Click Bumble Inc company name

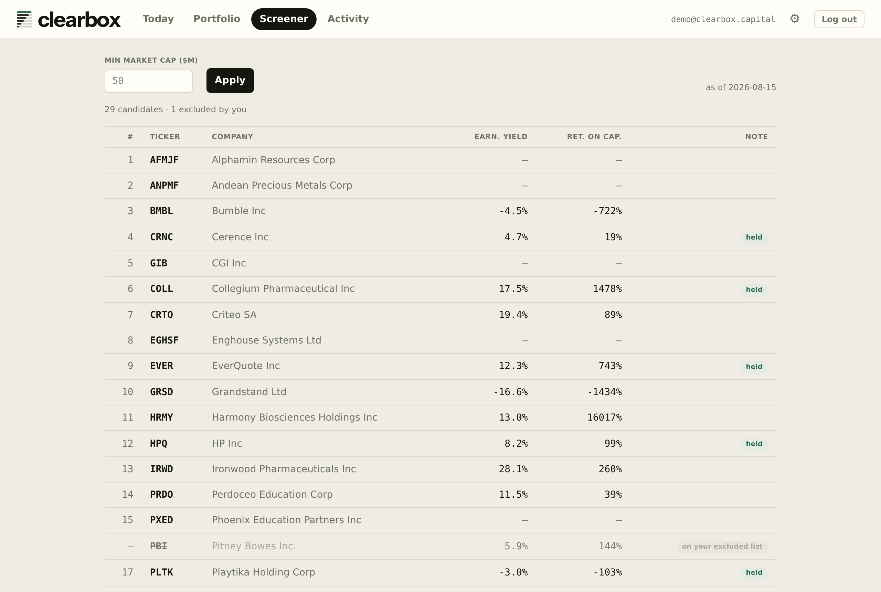click(238, 211)
